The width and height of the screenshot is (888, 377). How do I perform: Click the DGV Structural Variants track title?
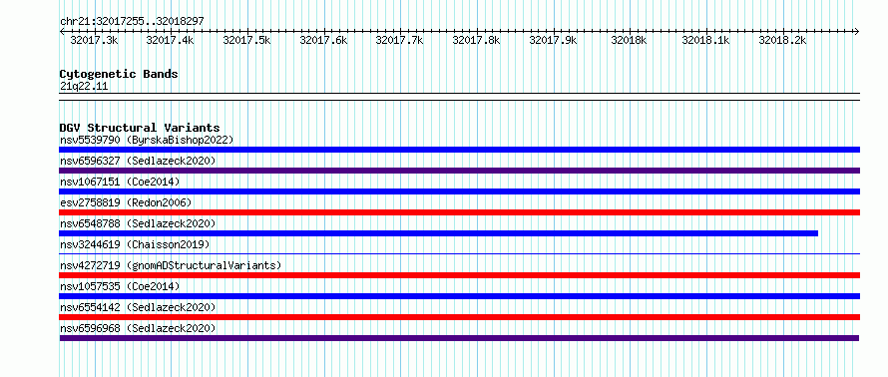140,128
